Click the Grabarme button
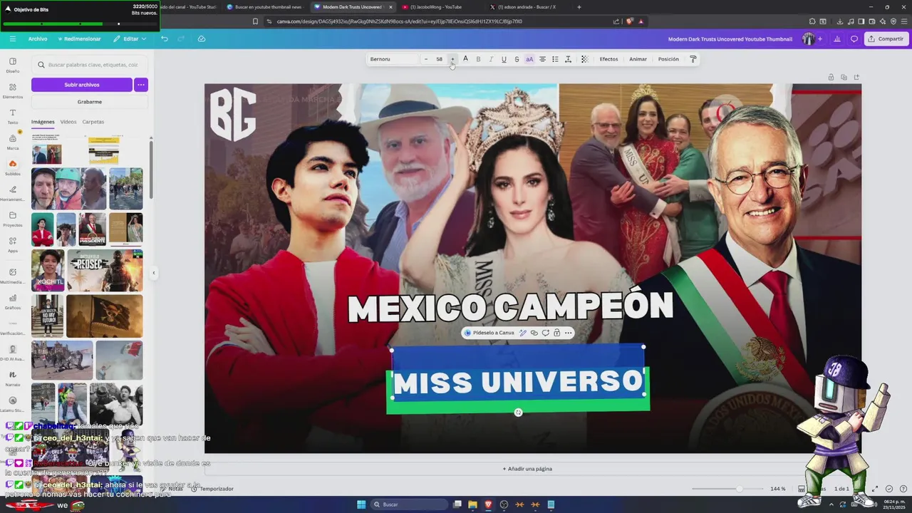This screenshot has width=912, height=513. [x=90, y=102]
